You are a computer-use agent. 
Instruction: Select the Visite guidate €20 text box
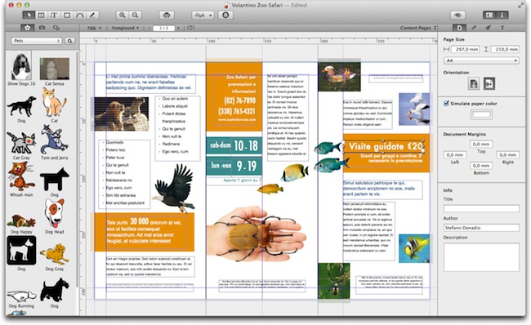(x=383, y=147)
